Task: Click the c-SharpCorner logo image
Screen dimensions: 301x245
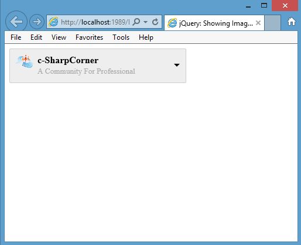Action: click(x=25, y=61)
